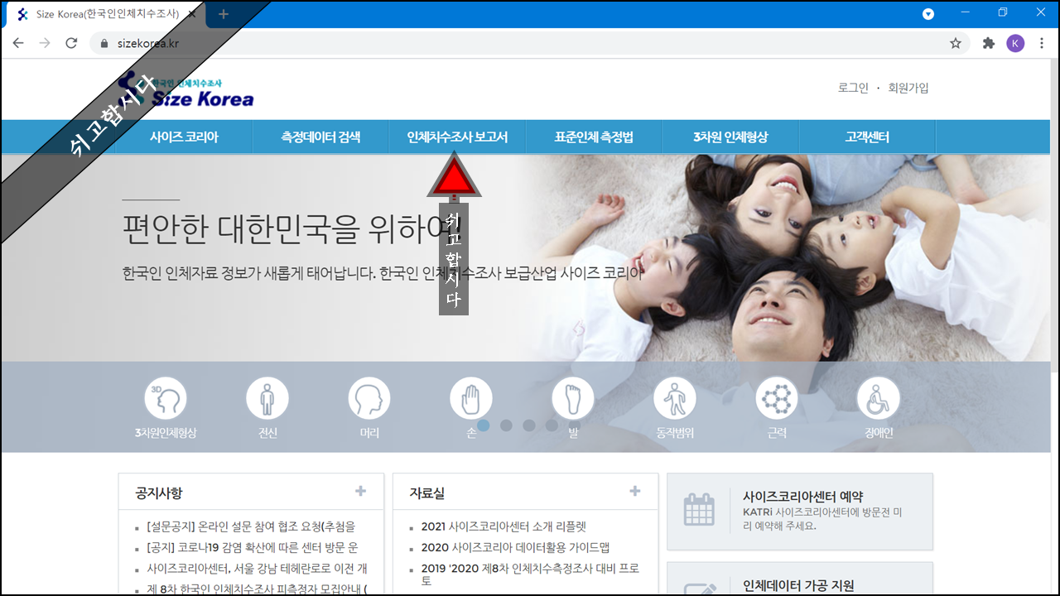The width and height of the screenshot is (1060, 596).
Task: Open the Chrome three-dot menu
Action: pyautogui.click(x=1042, y=43)
